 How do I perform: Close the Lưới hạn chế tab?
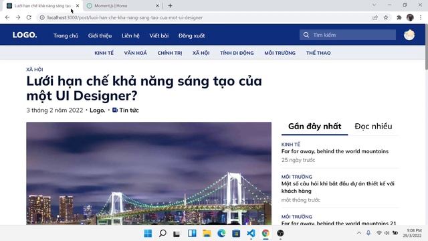[78, 5]
